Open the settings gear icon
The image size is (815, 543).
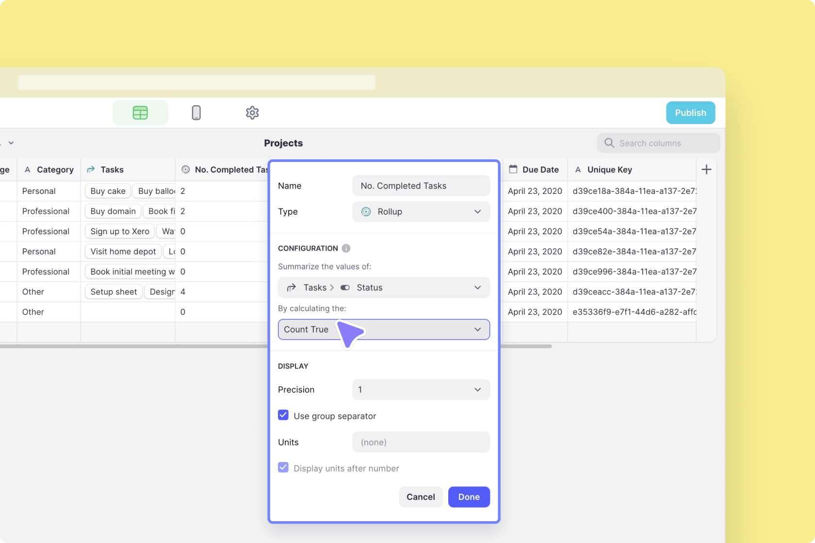(252, 112)
